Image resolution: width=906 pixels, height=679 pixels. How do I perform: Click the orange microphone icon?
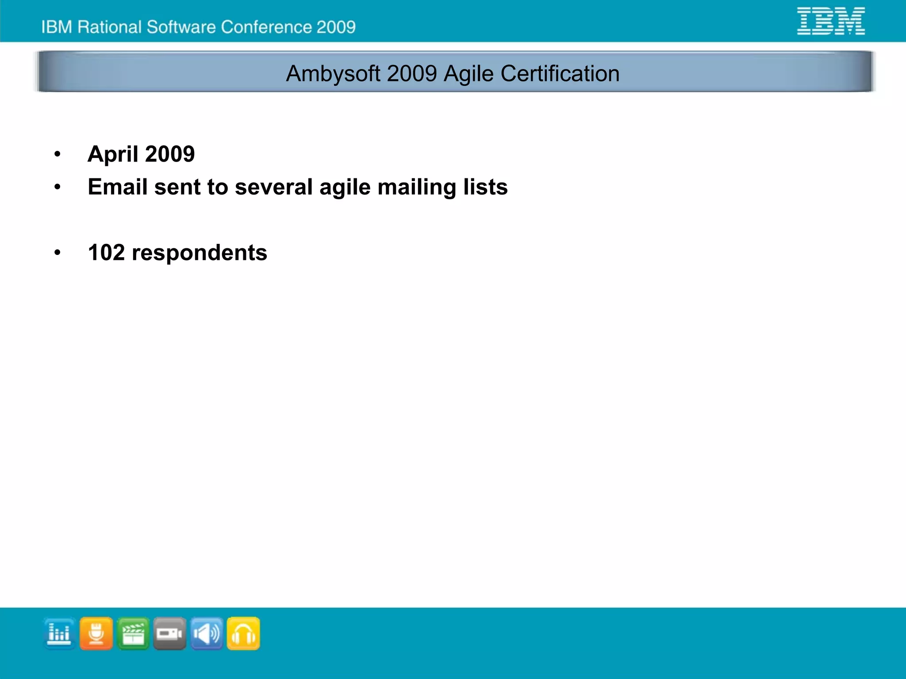96,633
